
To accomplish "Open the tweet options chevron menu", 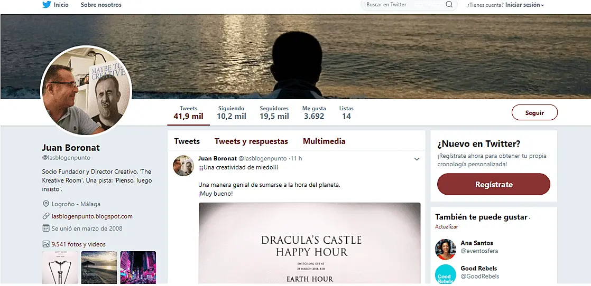I will (417, 159).
